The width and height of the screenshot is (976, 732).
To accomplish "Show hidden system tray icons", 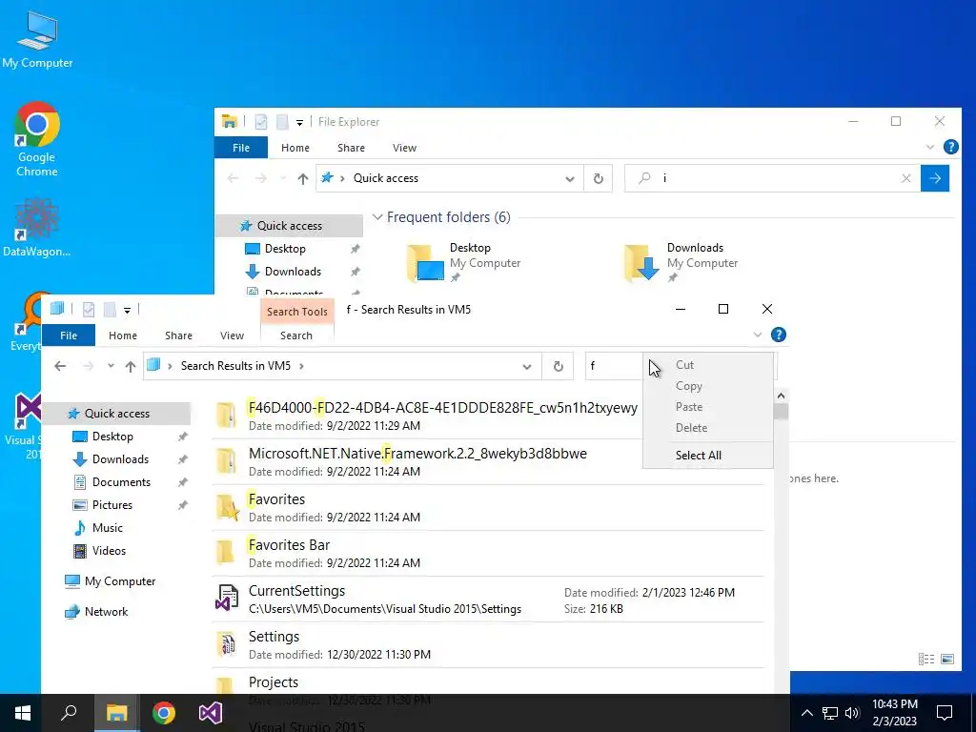I will (806, 713).
